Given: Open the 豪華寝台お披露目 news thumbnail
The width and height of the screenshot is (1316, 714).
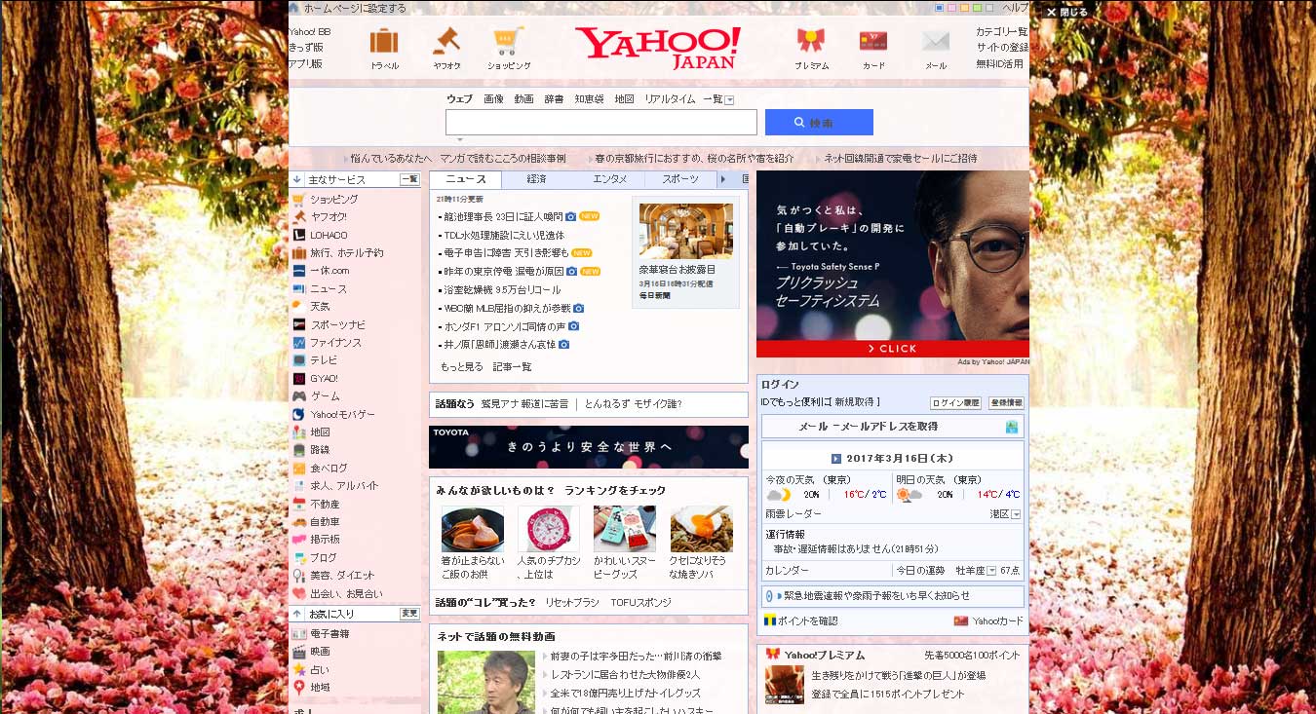Looking at the screenshot, I should [685, 230].
